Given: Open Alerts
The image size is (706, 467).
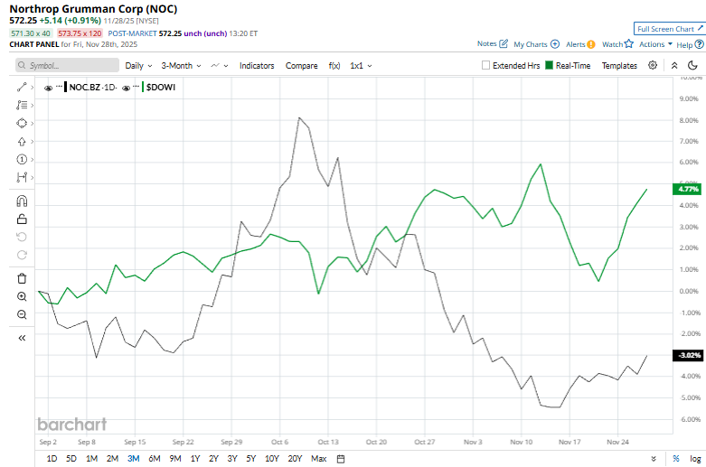Looking at the screenshot, I should click(x=580, y=44).
